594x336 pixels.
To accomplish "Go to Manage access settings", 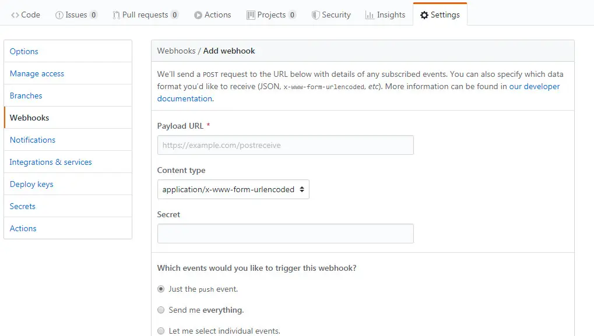I will [37, 73].
